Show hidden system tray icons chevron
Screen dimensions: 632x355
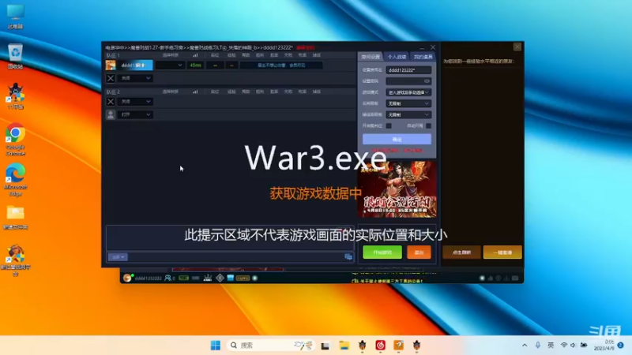525,345
